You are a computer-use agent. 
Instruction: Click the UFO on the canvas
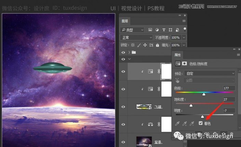(x=52, y=68)
